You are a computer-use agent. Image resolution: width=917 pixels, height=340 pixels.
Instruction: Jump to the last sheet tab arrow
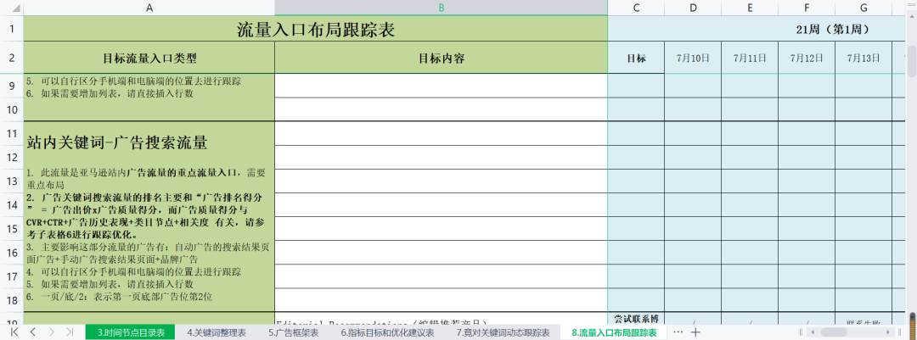(x=70, y=332)
